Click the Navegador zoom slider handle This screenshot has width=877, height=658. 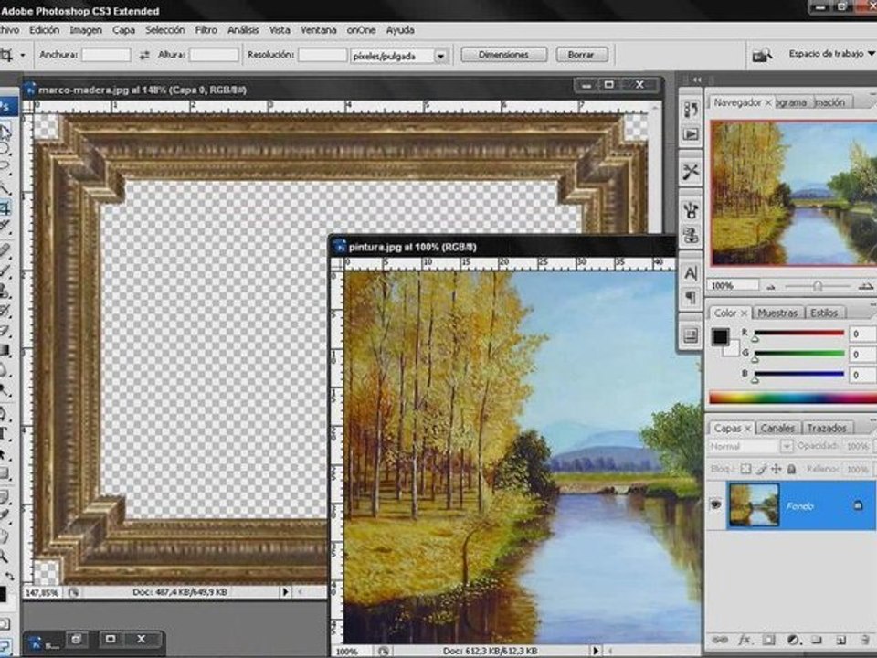click(x=817, y=286)
